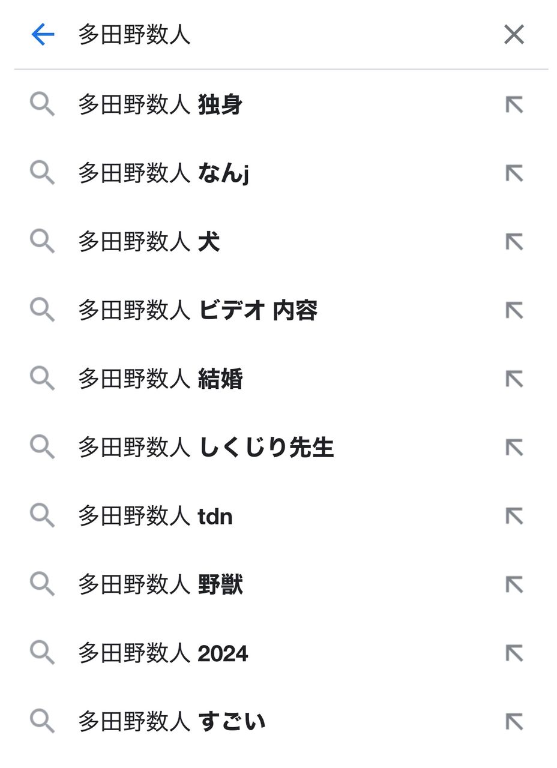The height and width of the screenshot is (768, 557).
Task: Select the 多田野数人 独身 suggestion
Action: pyautogui.click(x=160, y=105)
